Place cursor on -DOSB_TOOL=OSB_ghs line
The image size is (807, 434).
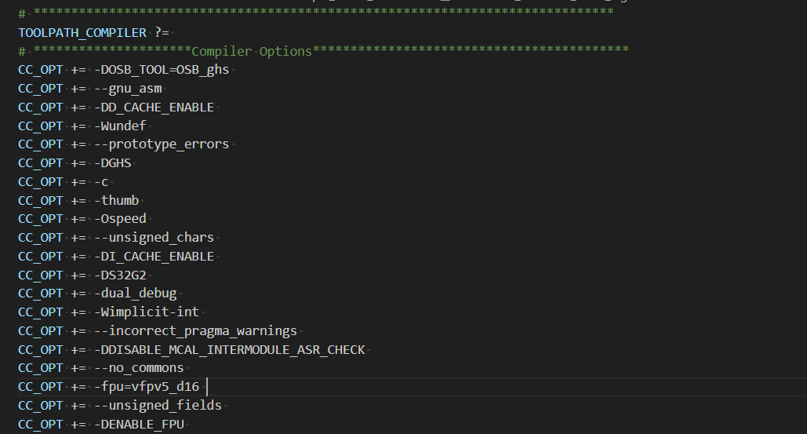[x=124, y=70]
